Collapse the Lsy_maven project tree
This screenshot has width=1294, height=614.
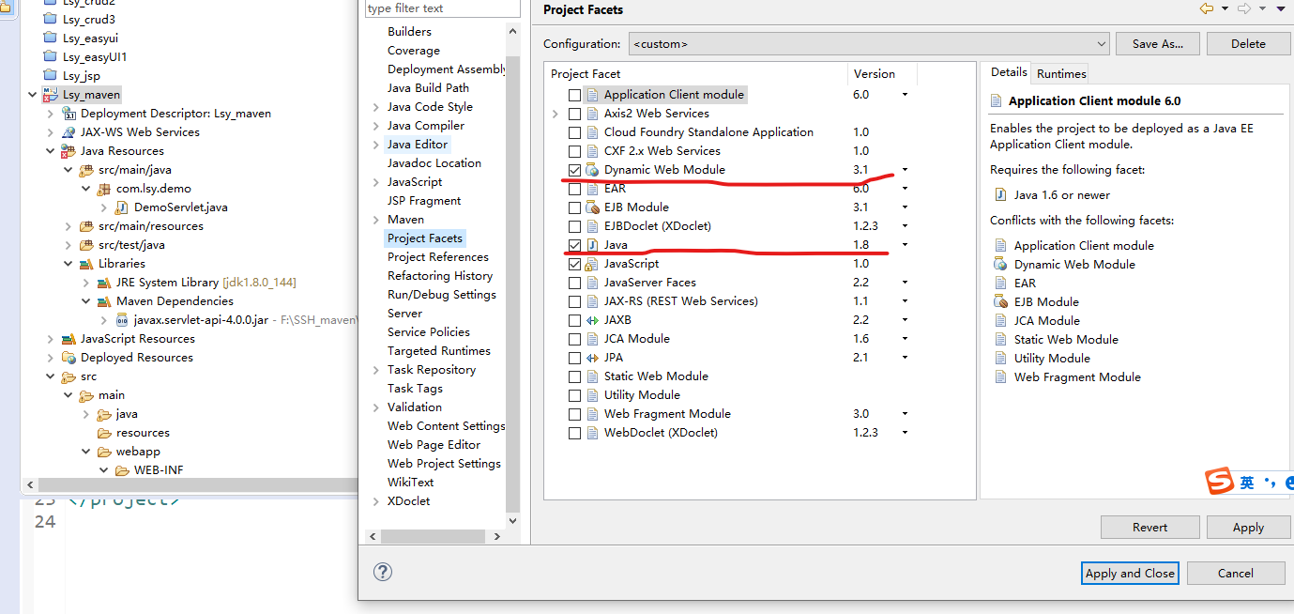point(33,95)
